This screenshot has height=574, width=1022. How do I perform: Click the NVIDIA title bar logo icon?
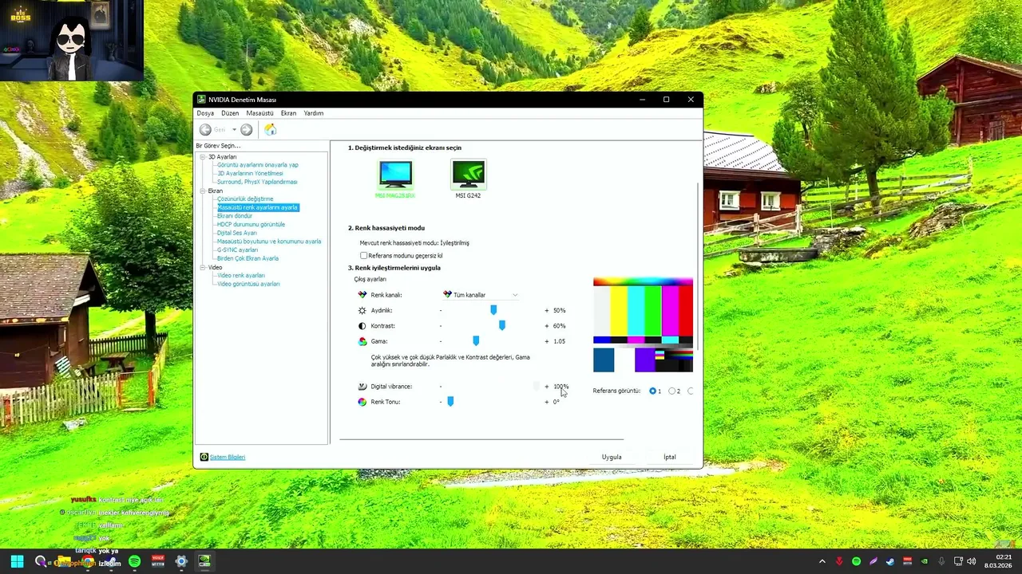pos(202,100)
